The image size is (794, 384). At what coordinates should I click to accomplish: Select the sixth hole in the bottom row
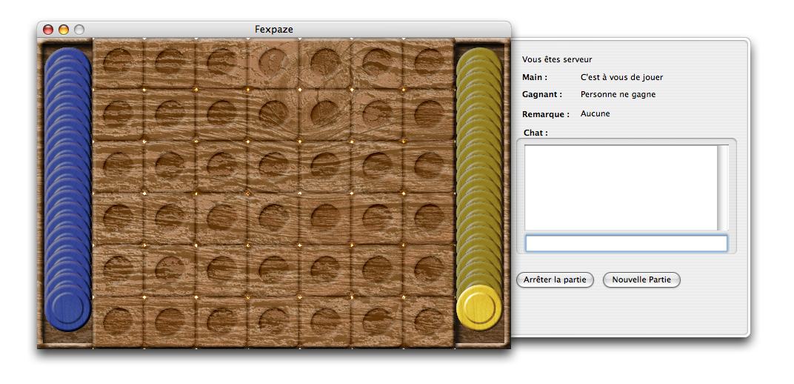(377, 321)
